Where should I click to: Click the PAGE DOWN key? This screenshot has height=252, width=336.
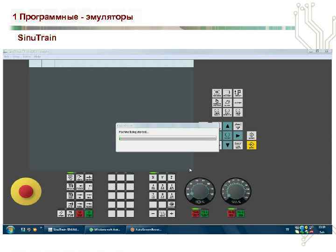pyautogui.click(x=238, y=145)
